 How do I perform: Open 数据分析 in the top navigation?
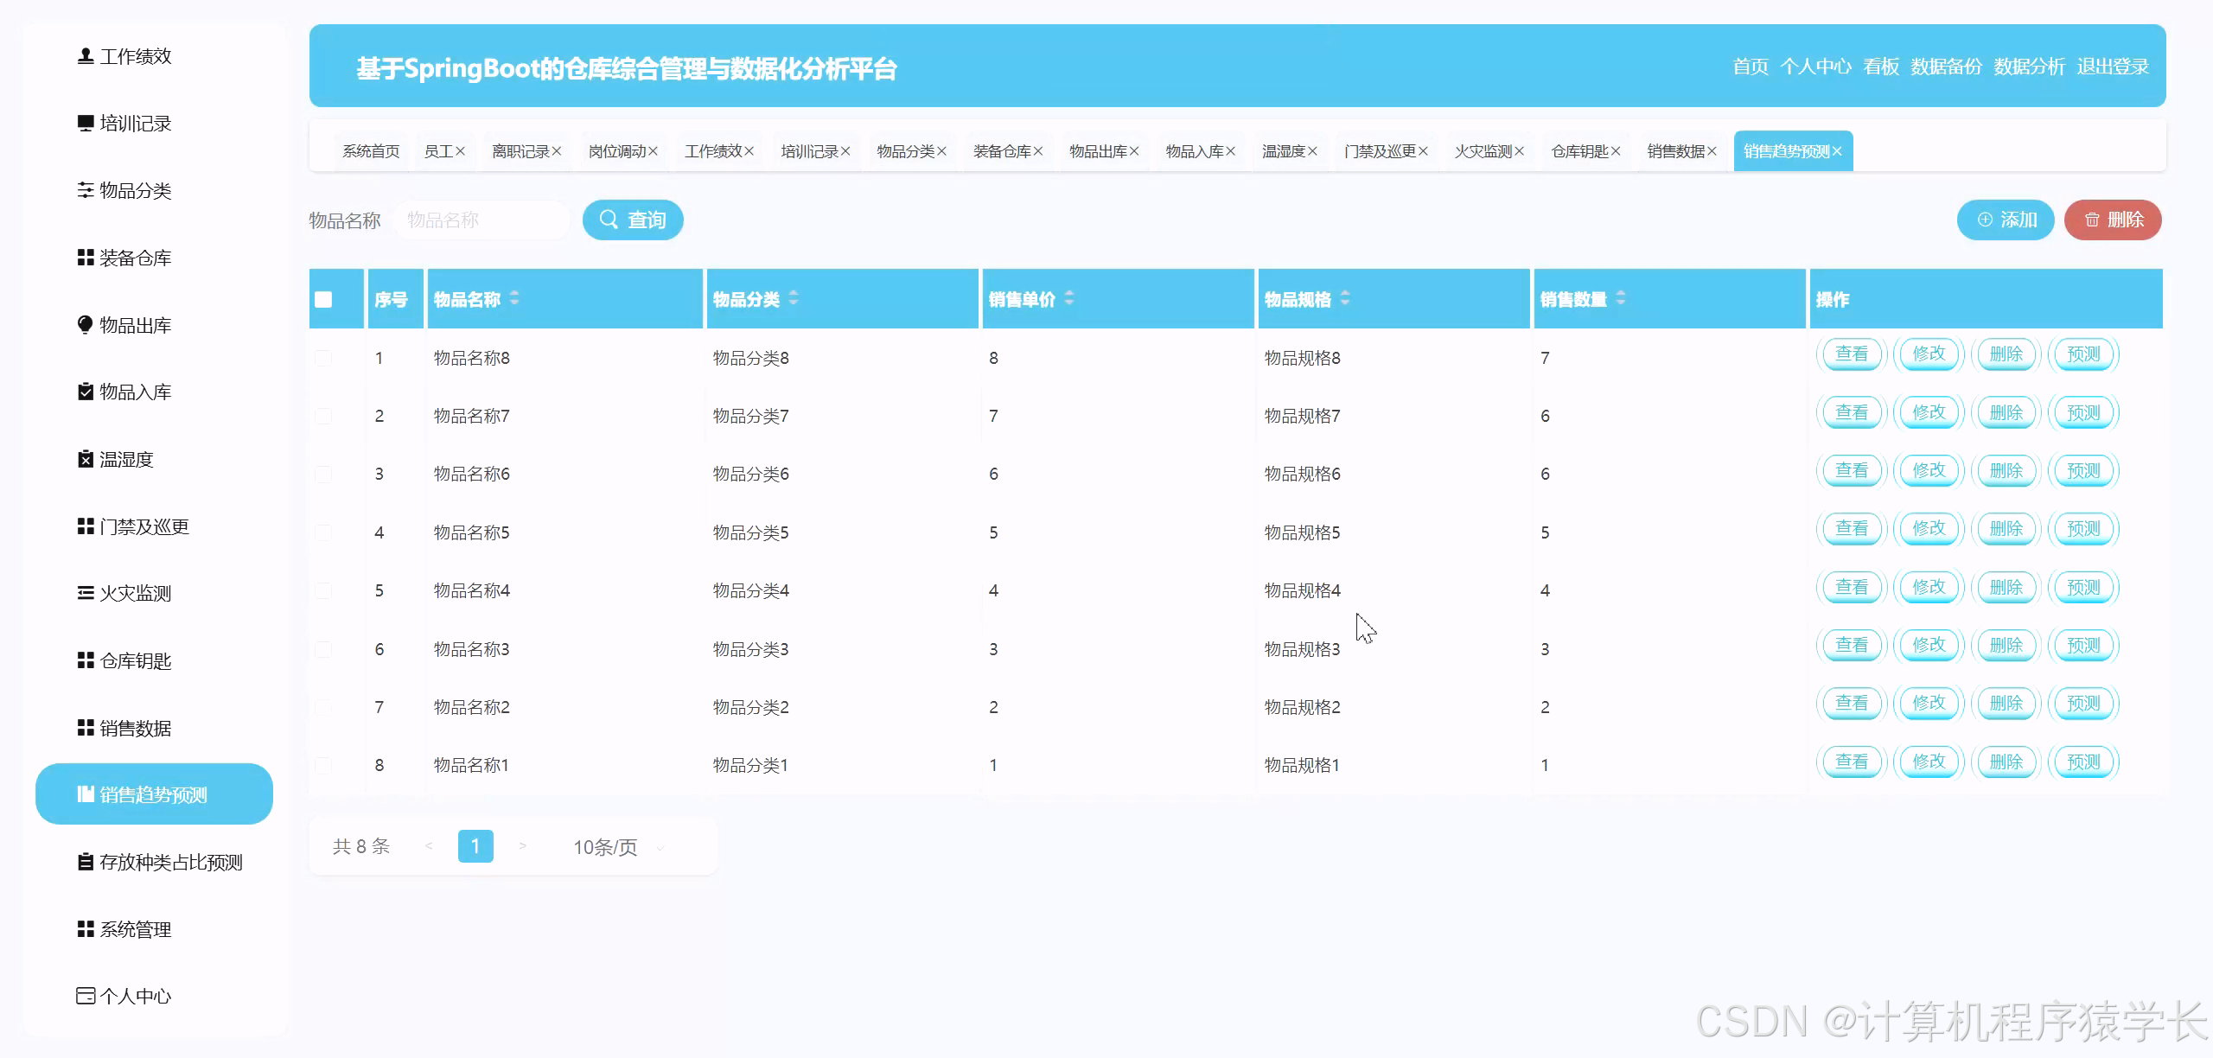click(2028, 67)
